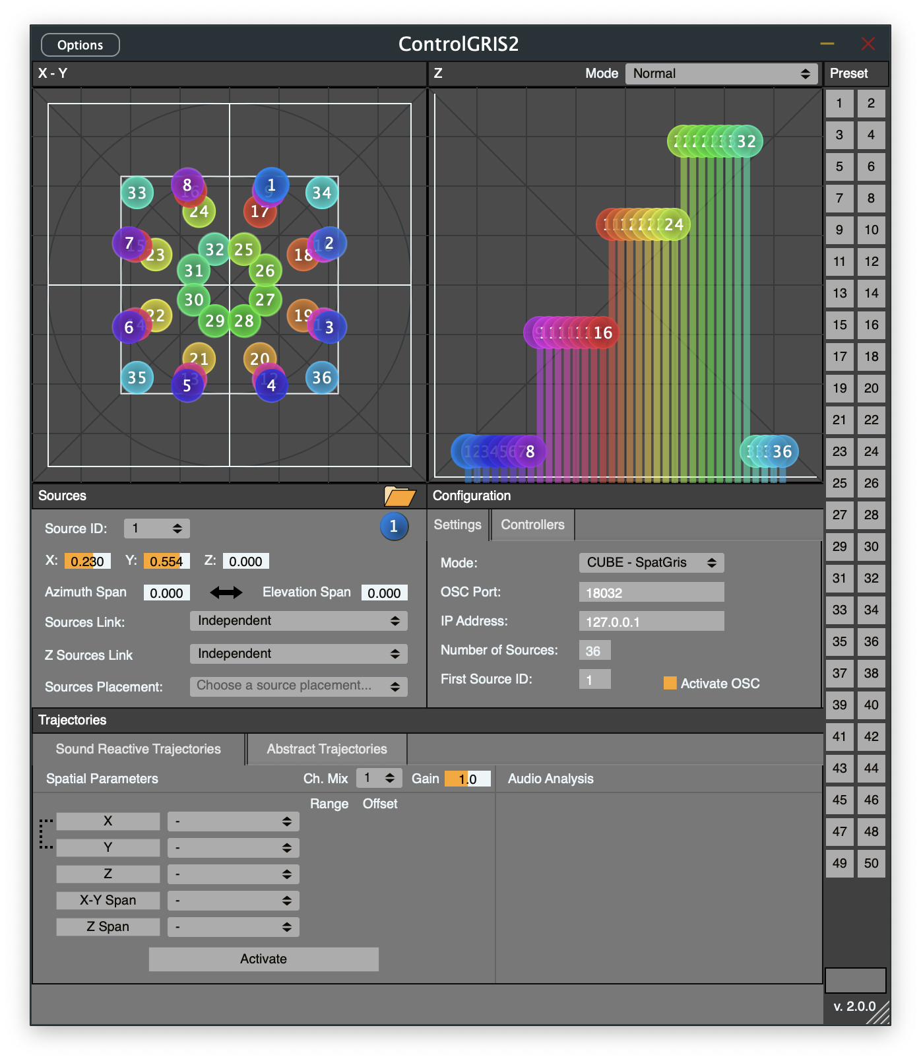Viewport: 921px width, 1061px height.
Task: Open the Z Mode Normal dropdown
Action: [x=721, y=74]
